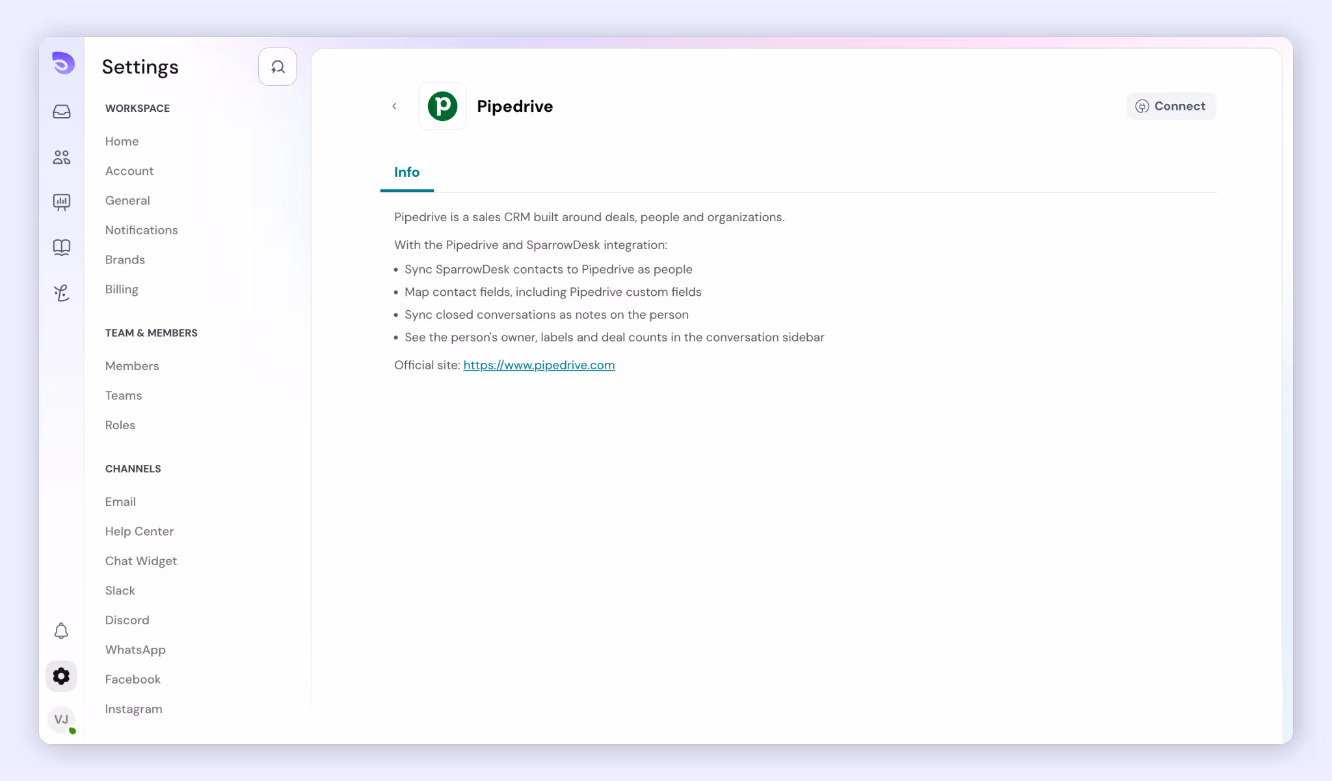Open the VJ user avatar
1332x781 pixels.
[x=61, y=719]
